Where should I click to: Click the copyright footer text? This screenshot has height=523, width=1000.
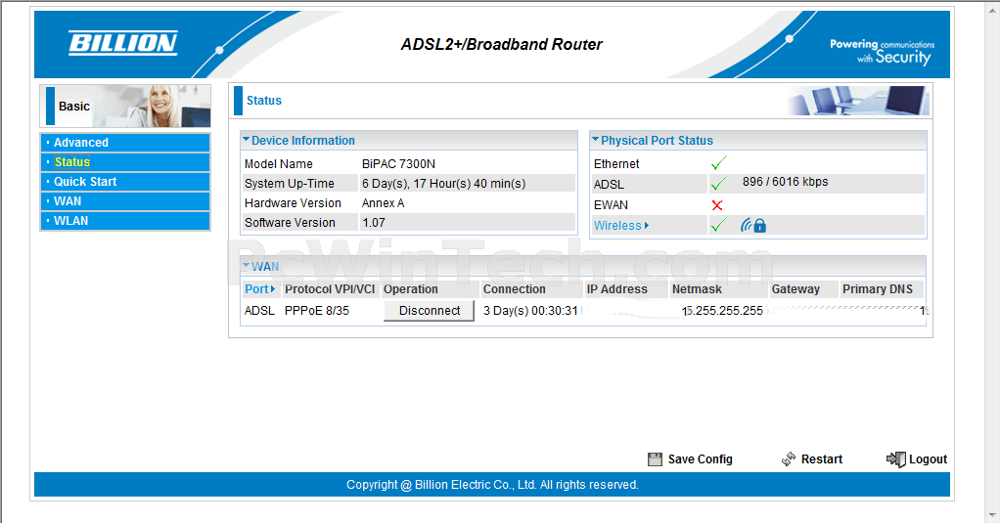492,485
